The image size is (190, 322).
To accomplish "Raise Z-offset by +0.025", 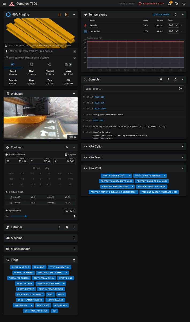I will tap(50, 197).
